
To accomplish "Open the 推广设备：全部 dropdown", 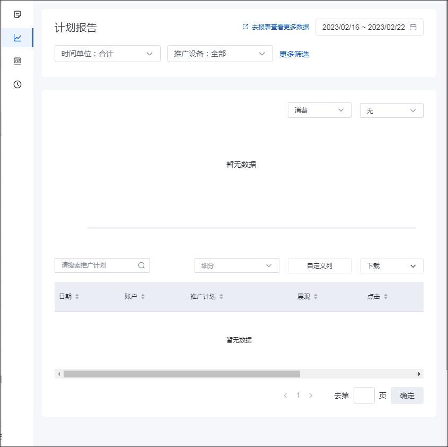I will pos(219,54).
